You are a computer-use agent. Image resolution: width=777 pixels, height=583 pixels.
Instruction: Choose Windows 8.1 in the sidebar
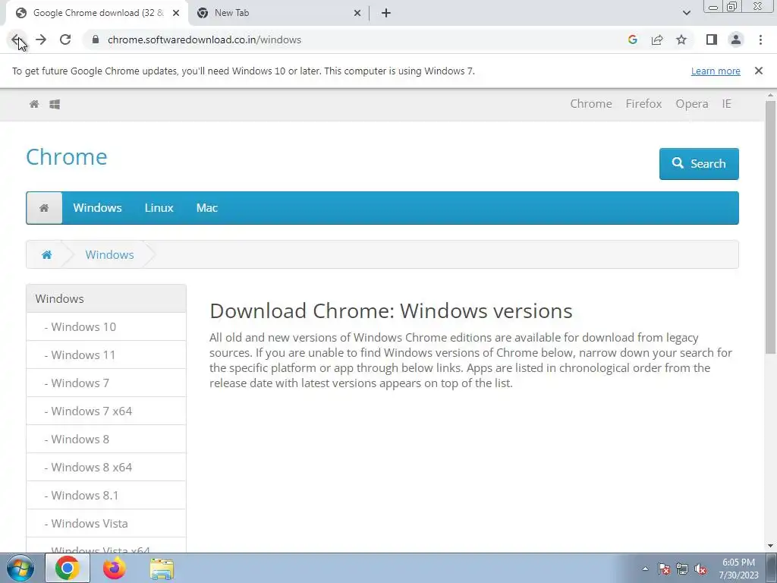coord(106,495)
